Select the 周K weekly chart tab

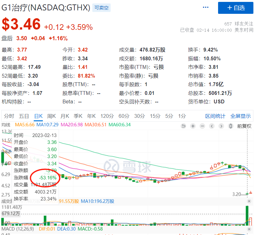[x=51, y=116]
